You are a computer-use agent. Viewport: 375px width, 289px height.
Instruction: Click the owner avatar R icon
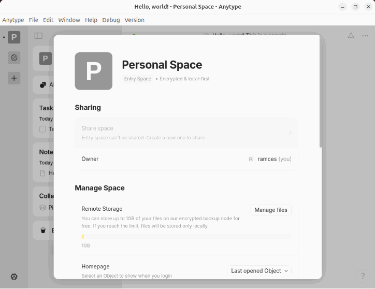pyautogui.click(x=251, y=159)
